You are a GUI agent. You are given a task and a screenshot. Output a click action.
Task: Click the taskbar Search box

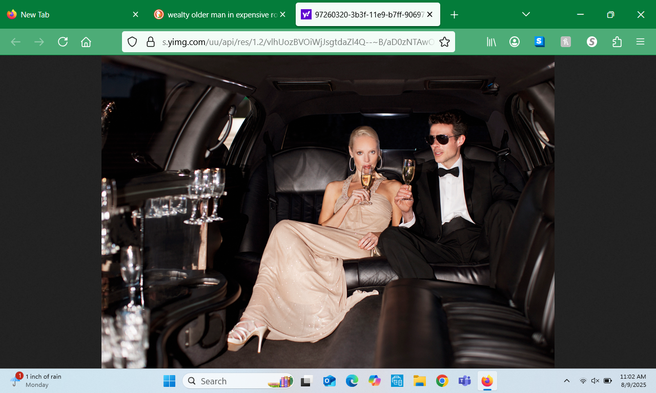(238, 381)
